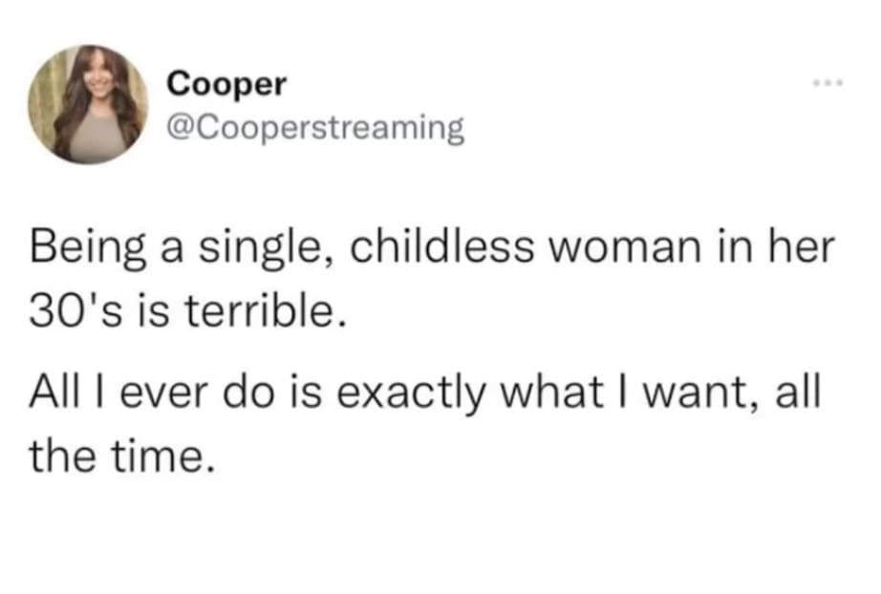
Task: Click the line "30's is terrible."
Action: (x=185, y=311)
